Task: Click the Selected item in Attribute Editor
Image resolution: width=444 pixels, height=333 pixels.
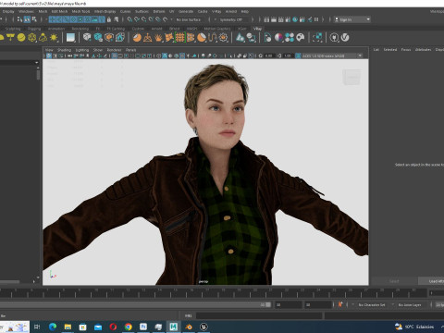Action: point(390,50)
